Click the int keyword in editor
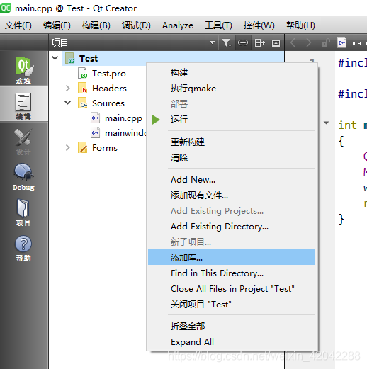367x369 pixels. point(347,125)
